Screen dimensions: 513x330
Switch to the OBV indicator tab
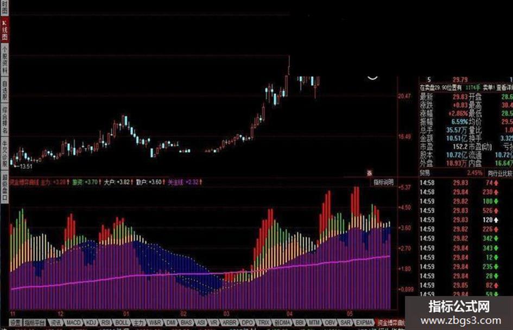330,323
